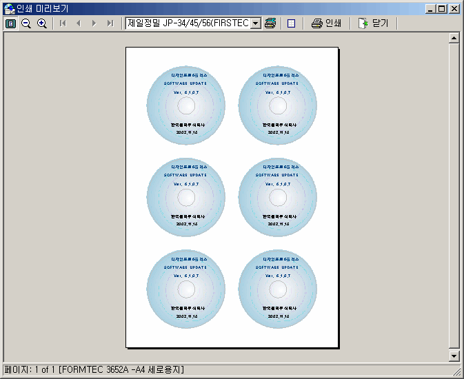The height and width of the screenshot is (379, 464).
Task: Minimize the print preview window
Action: [430, 9]
